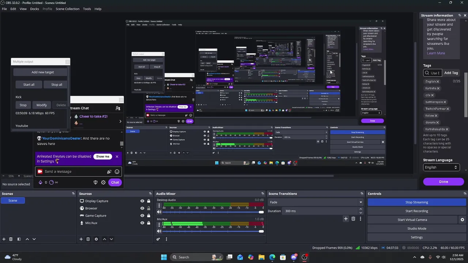Click the tag search input field
This screenshot has height=263, width=468.
pos(433,73)
